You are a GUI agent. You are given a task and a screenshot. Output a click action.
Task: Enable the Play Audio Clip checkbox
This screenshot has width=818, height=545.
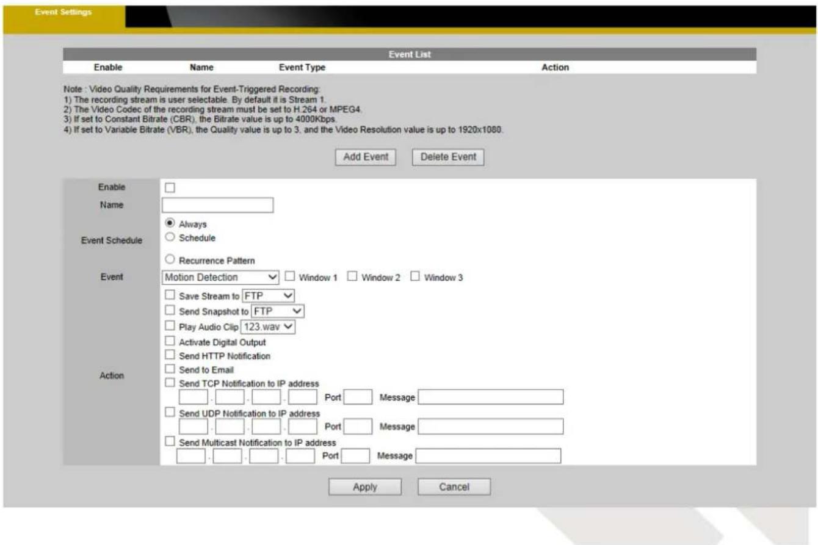170,327
